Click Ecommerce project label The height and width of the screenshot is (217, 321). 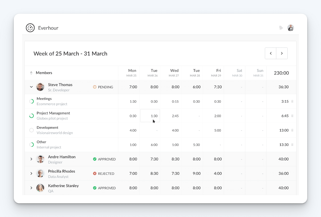[52, 104]
